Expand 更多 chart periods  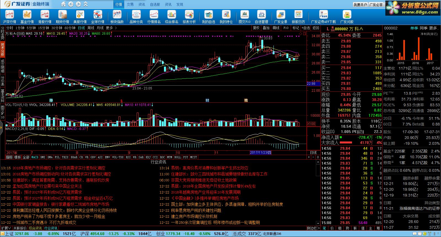coord(111,28)
